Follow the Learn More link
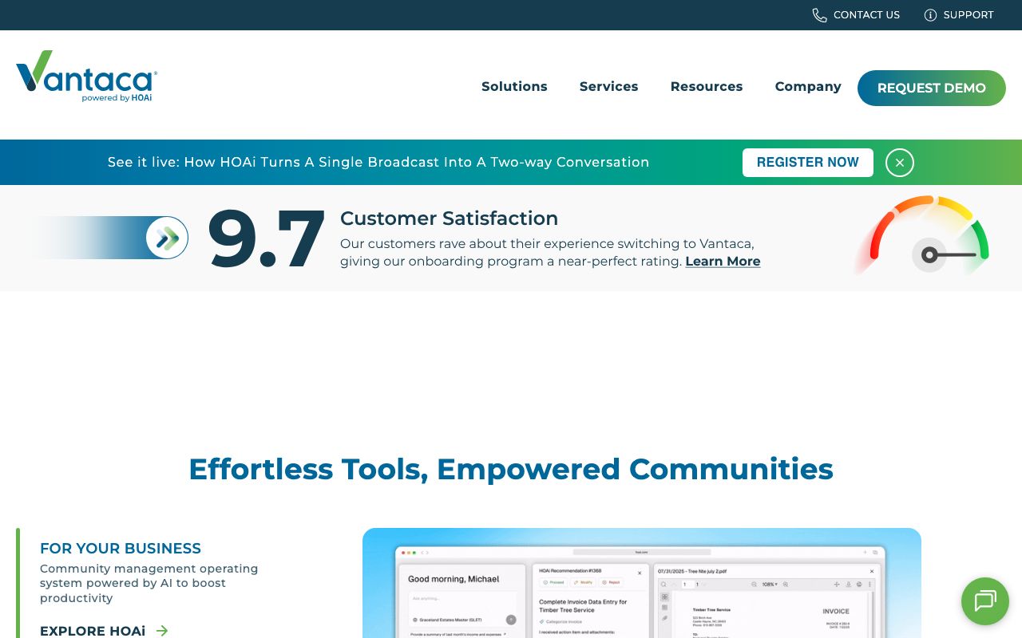This screenshot has height=638, width=1022. tap(723, 262)
